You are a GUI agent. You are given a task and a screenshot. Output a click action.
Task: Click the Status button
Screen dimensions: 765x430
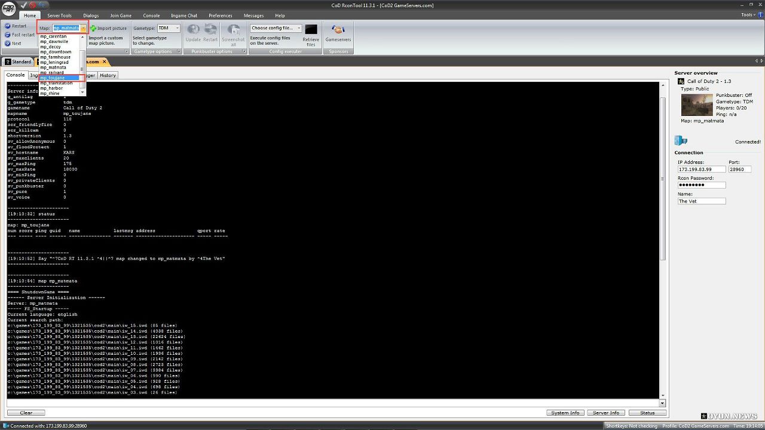[647, 413]
